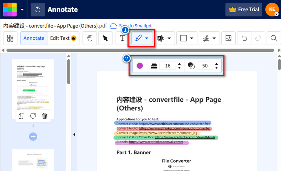Expand the shape tool dropdown arrow

click(191, 38)
